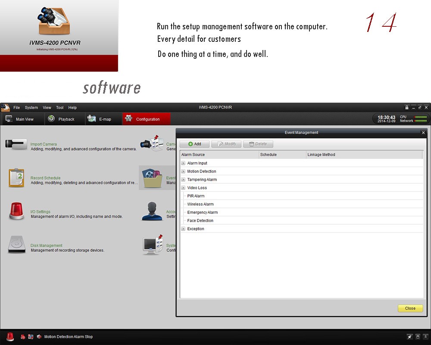Pin the alarm panel using pin icon
Image resolution: width=431 pixels, height=345 pixels.
click(x=409, y=337)
